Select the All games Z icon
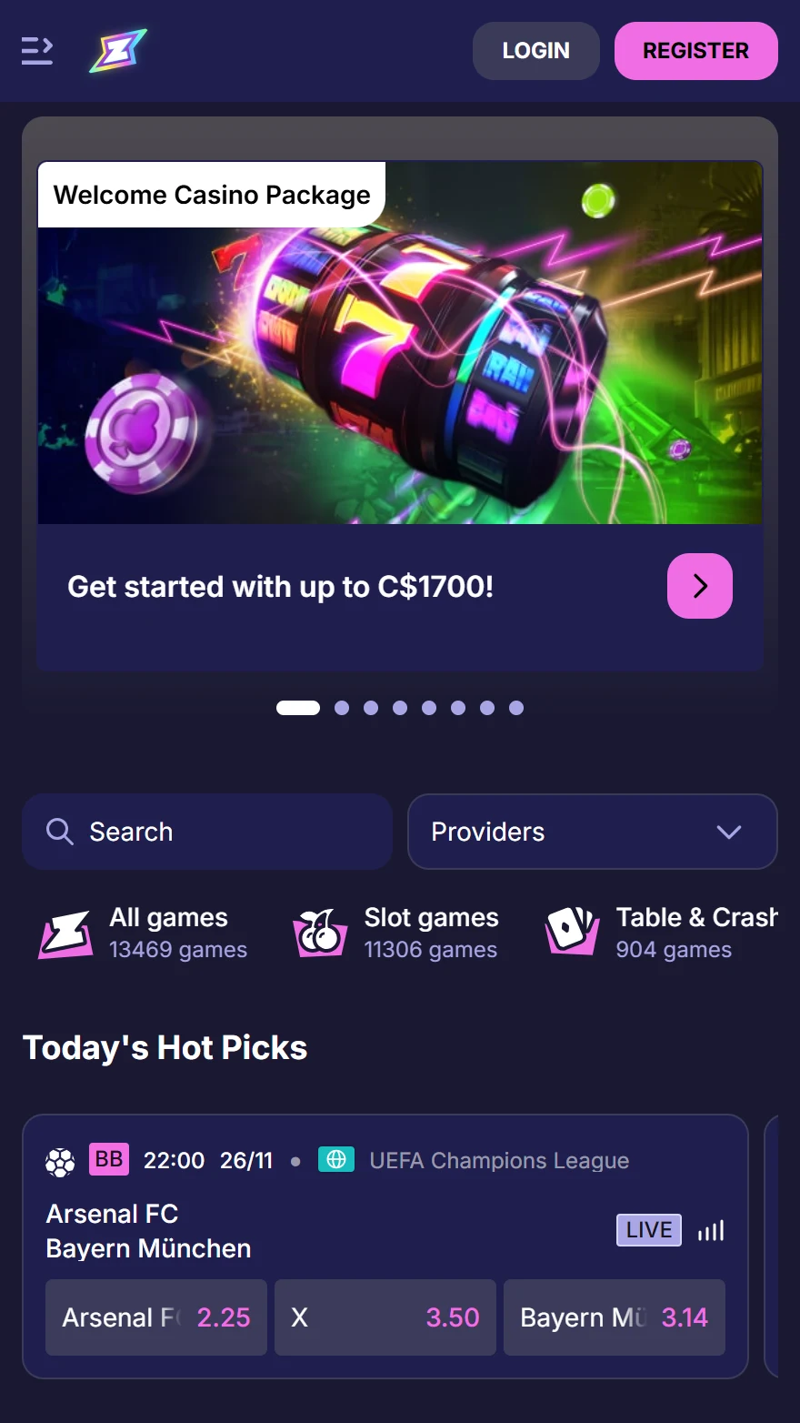This screenshot has width=800, height=1423. tap(65, 934)
